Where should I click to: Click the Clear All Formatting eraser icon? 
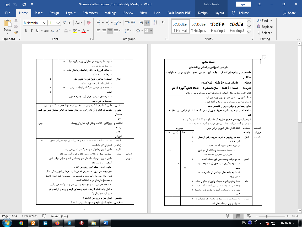point(89,23)
